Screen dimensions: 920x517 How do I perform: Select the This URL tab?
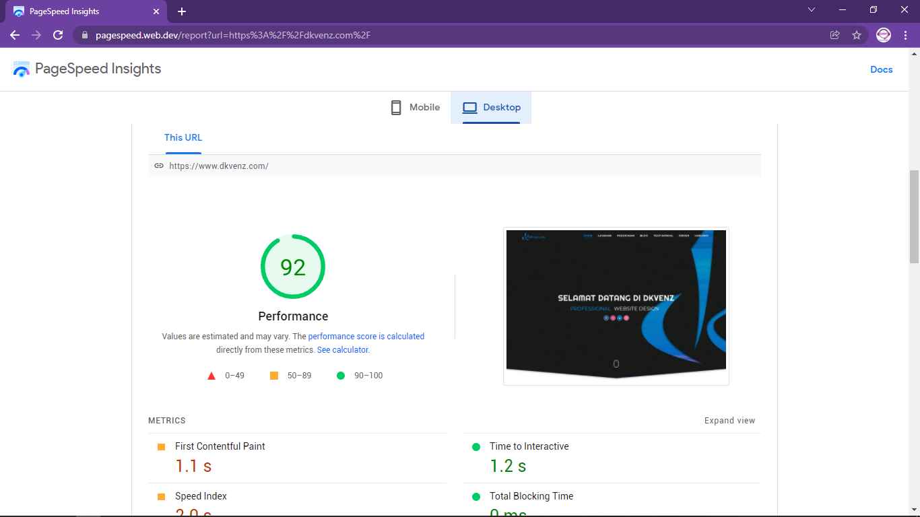point(183,137)
